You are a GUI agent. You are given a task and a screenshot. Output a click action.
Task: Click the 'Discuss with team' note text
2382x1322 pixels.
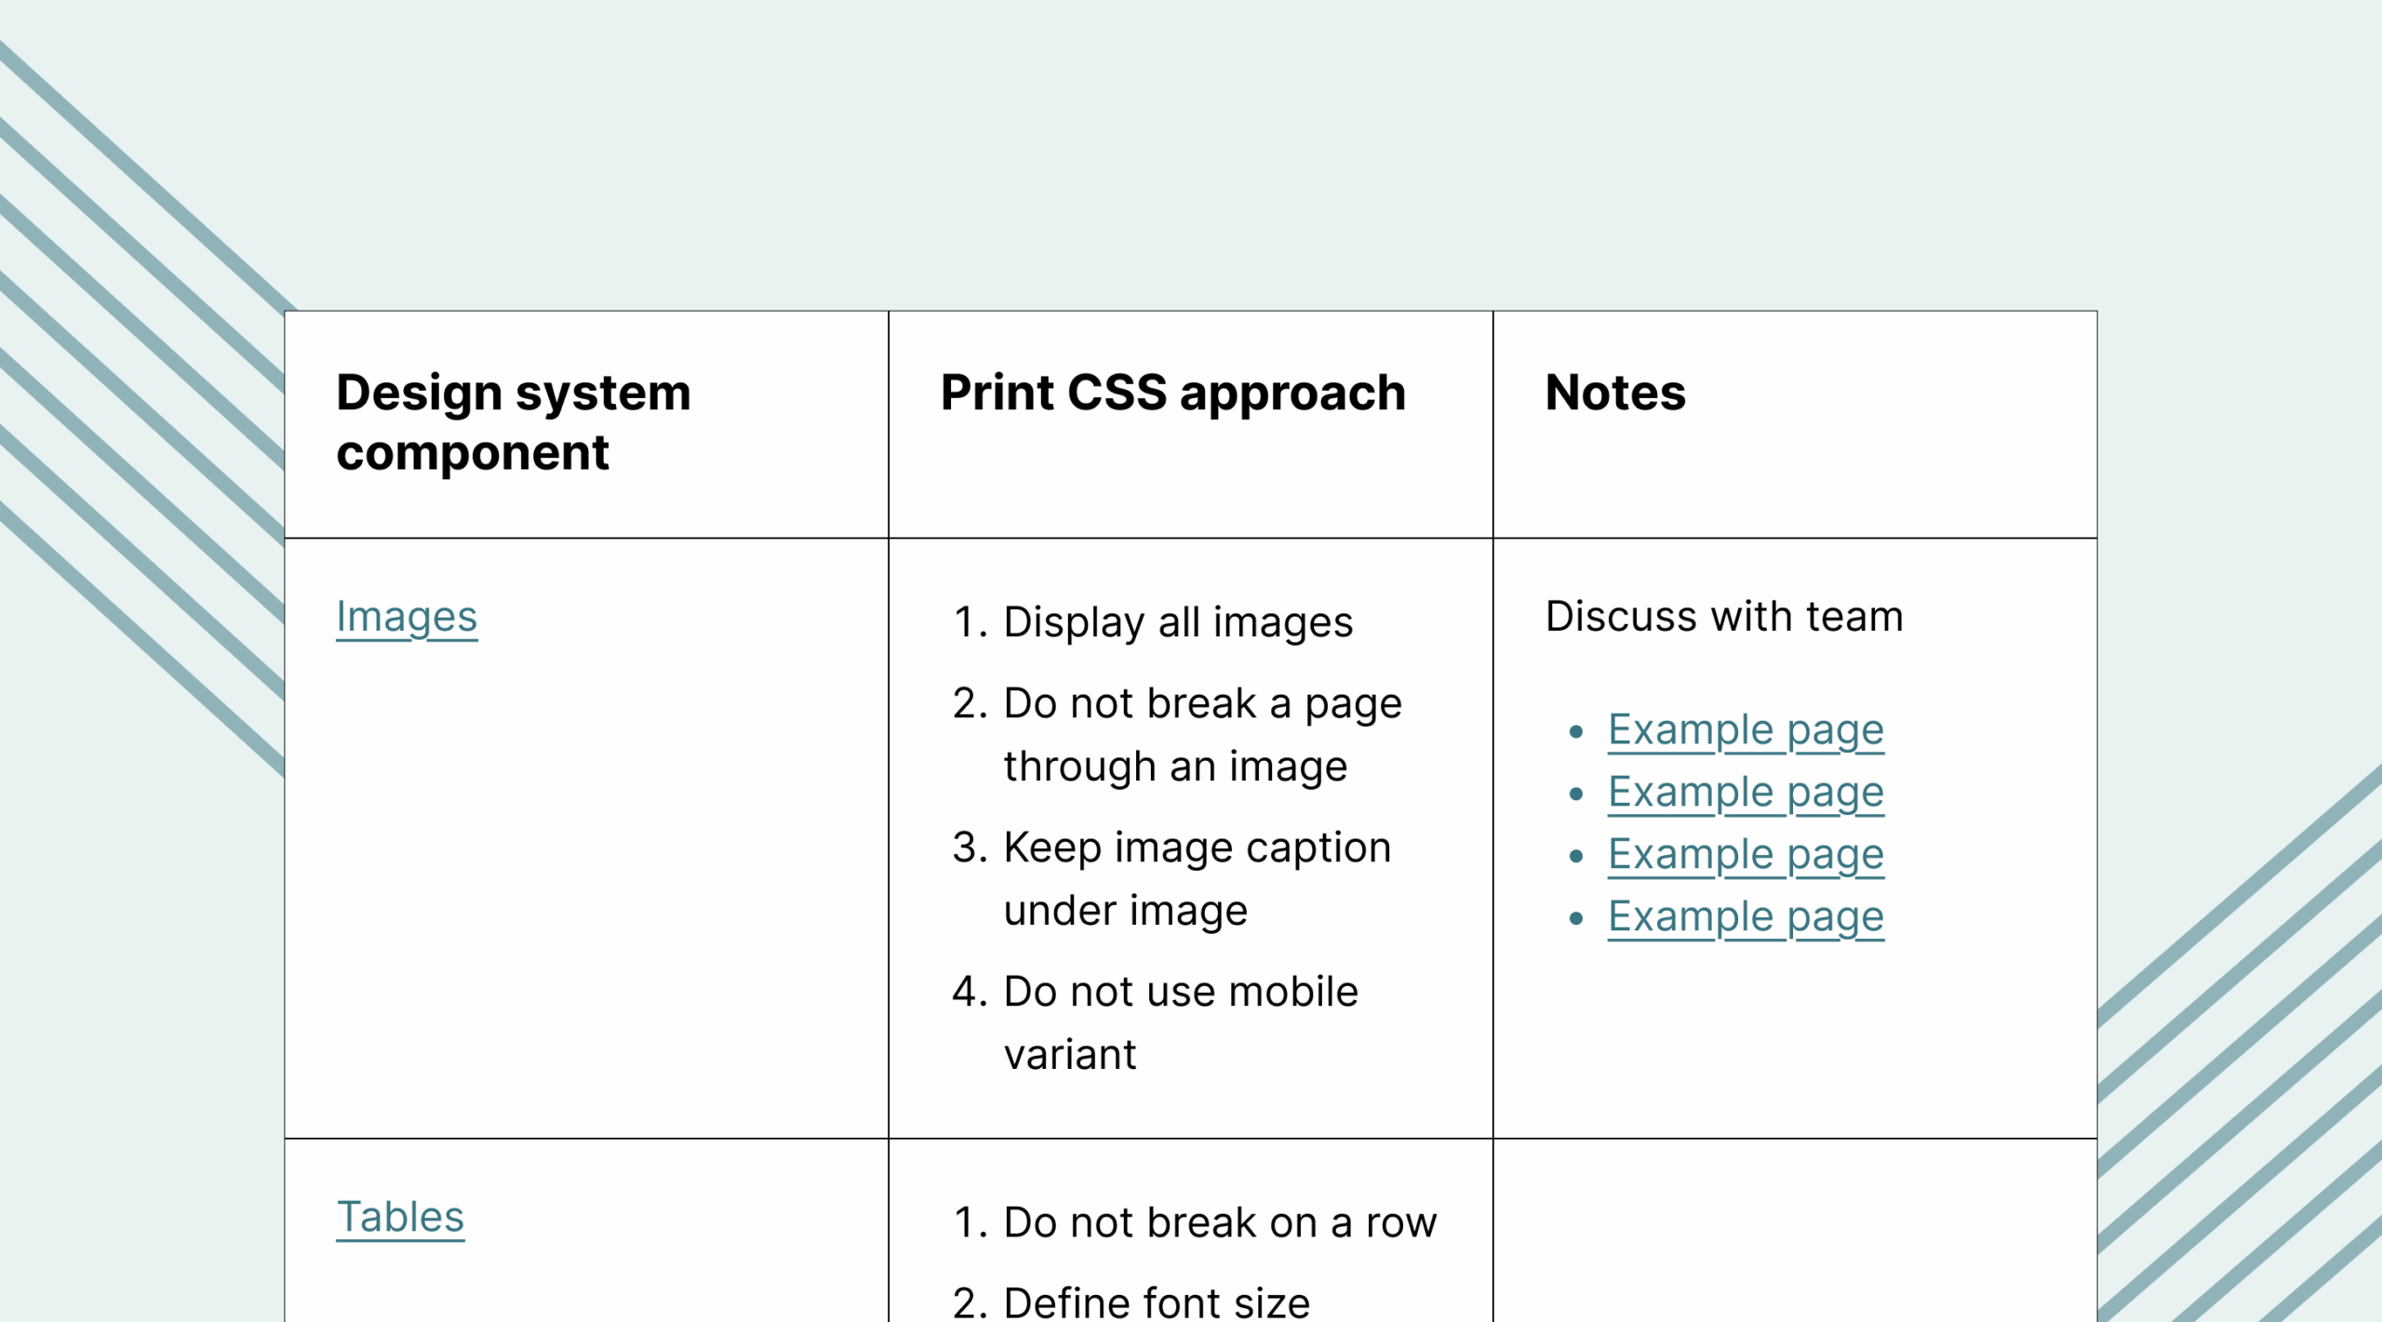[1724, 617]
